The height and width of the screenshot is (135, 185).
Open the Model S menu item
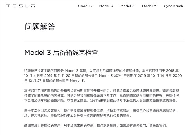click(x=85, y=6)
